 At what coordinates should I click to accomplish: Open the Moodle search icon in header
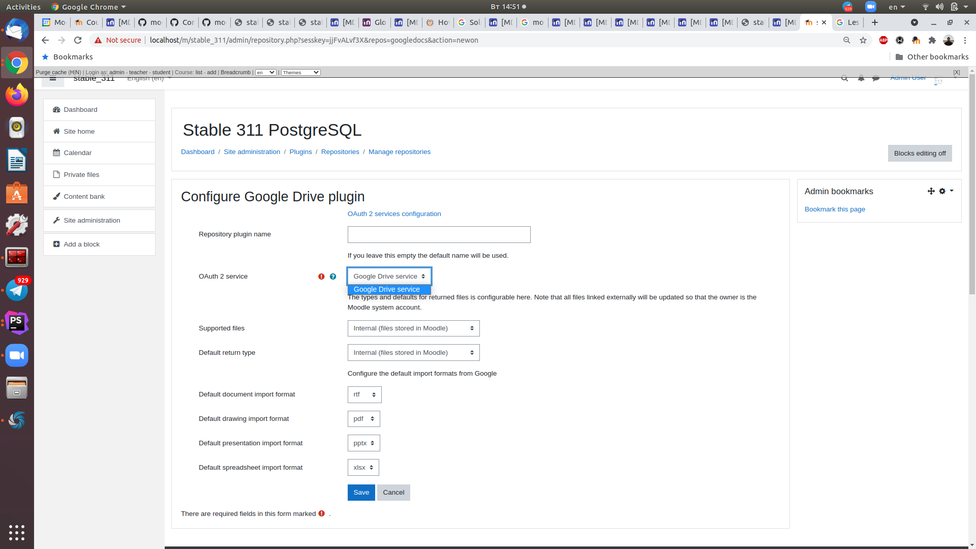844,78
